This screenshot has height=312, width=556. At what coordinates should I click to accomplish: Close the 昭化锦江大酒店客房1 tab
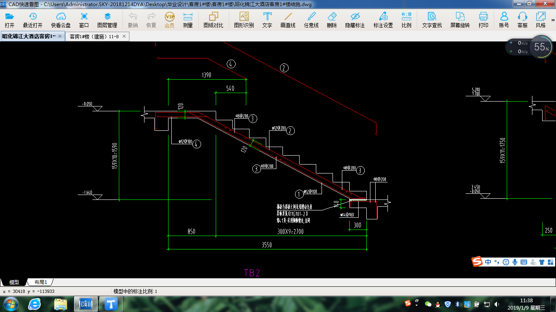pos(60,36)
